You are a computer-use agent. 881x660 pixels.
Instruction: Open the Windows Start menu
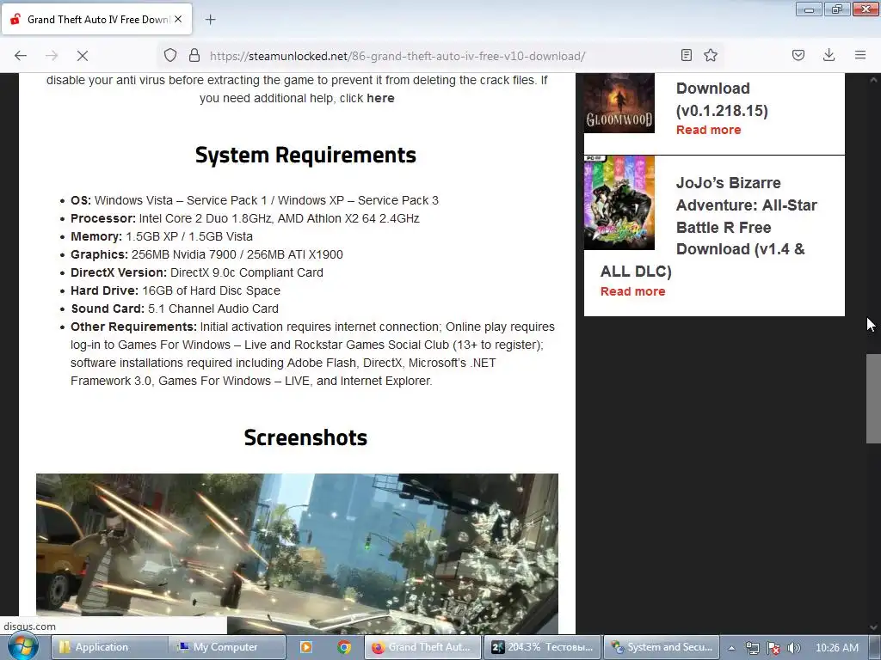coord(22,647)
